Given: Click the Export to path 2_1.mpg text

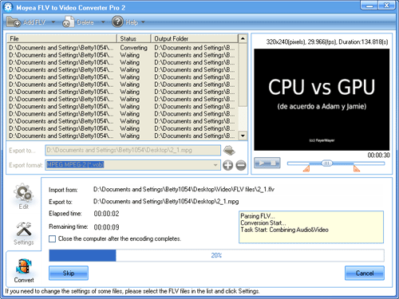Looking at the screenshot, I should click(166, 202).
